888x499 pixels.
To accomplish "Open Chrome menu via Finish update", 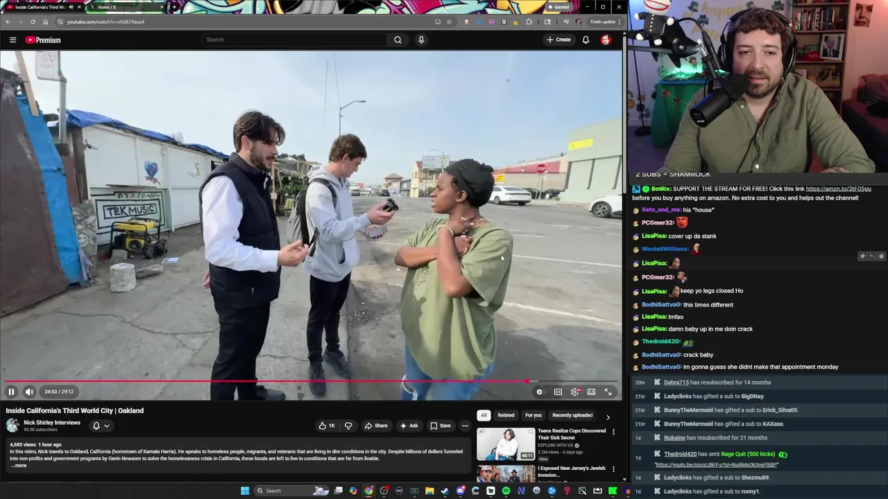I will coord(606,21).
